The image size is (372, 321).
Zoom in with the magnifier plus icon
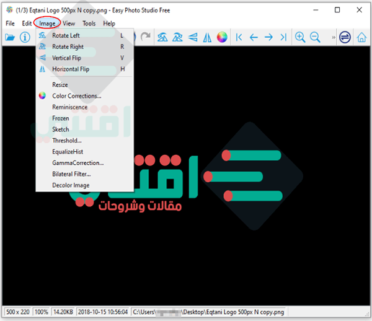(x=300, y=37)
